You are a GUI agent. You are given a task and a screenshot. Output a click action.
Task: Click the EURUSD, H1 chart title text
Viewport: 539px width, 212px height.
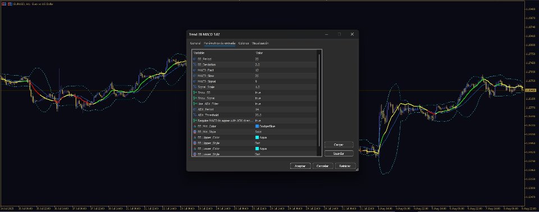pos(33,4)
